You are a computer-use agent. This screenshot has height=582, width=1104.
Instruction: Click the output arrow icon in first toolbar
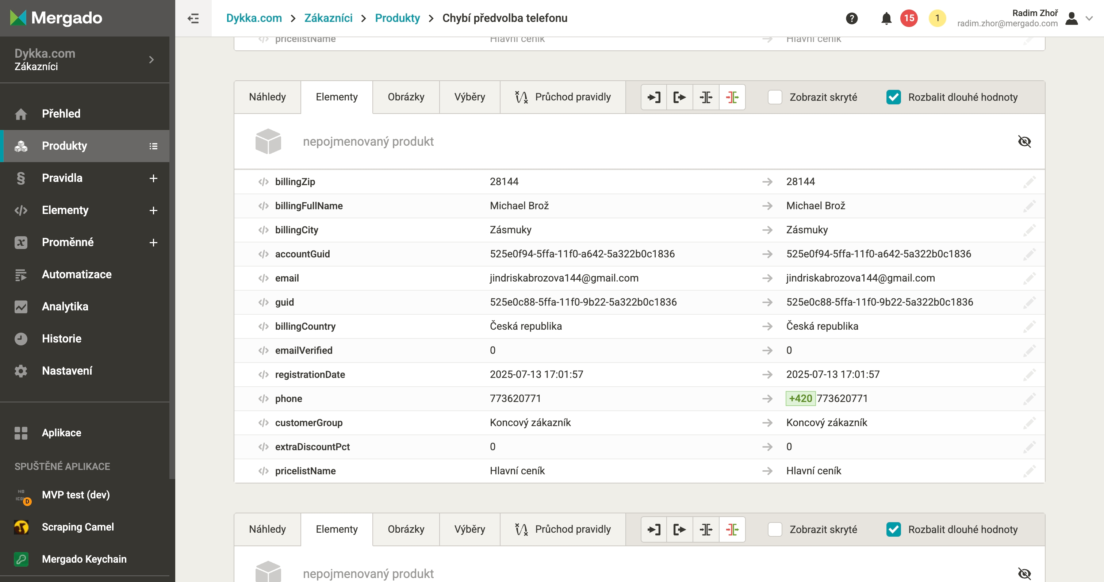(x=680, y=97)
